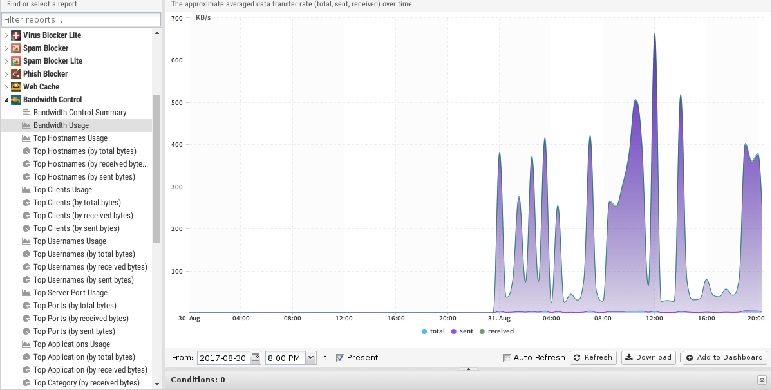Expand the Phish Blocker tree node
The height and width of the screenshot is (390, 772).
(6, 74)
